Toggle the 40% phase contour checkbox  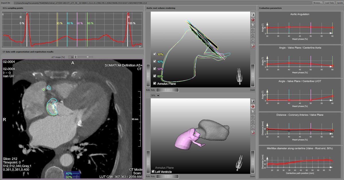[155, 61]
